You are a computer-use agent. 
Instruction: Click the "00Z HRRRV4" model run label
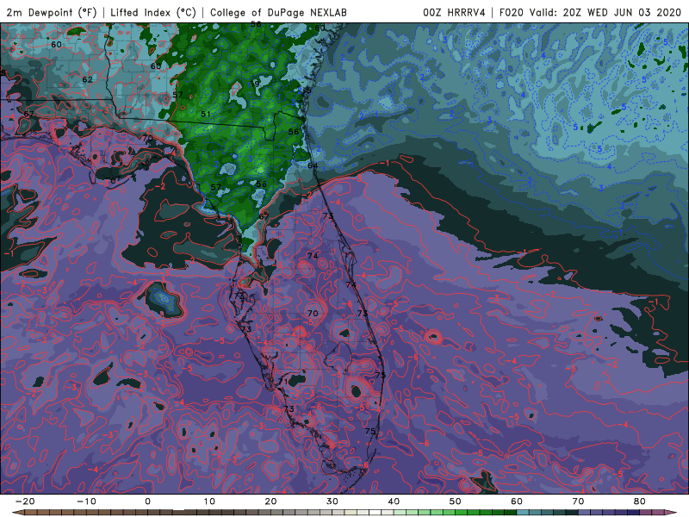click(454, 12)
